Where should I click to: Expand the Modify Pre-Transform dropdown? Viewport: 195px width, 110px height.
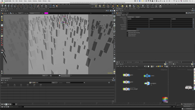pyautogui.click(x=133, y=31)
